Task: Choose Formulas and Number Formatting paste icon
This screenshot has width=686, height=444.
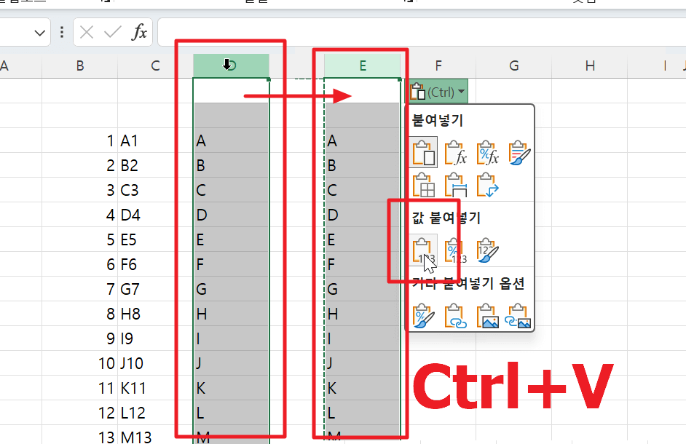Action: [x=487, y=152]
